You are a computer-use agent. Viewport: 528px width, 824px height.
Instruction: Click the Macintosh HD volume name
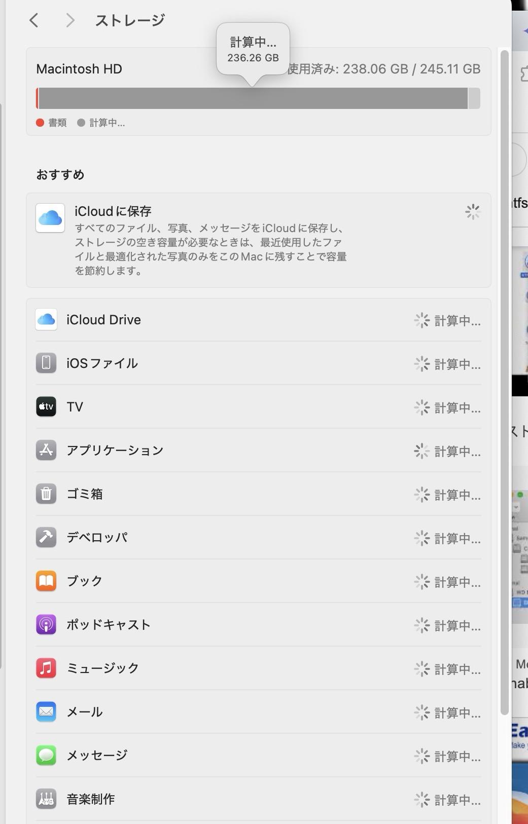pyautogui.click(x=79, y=69)
